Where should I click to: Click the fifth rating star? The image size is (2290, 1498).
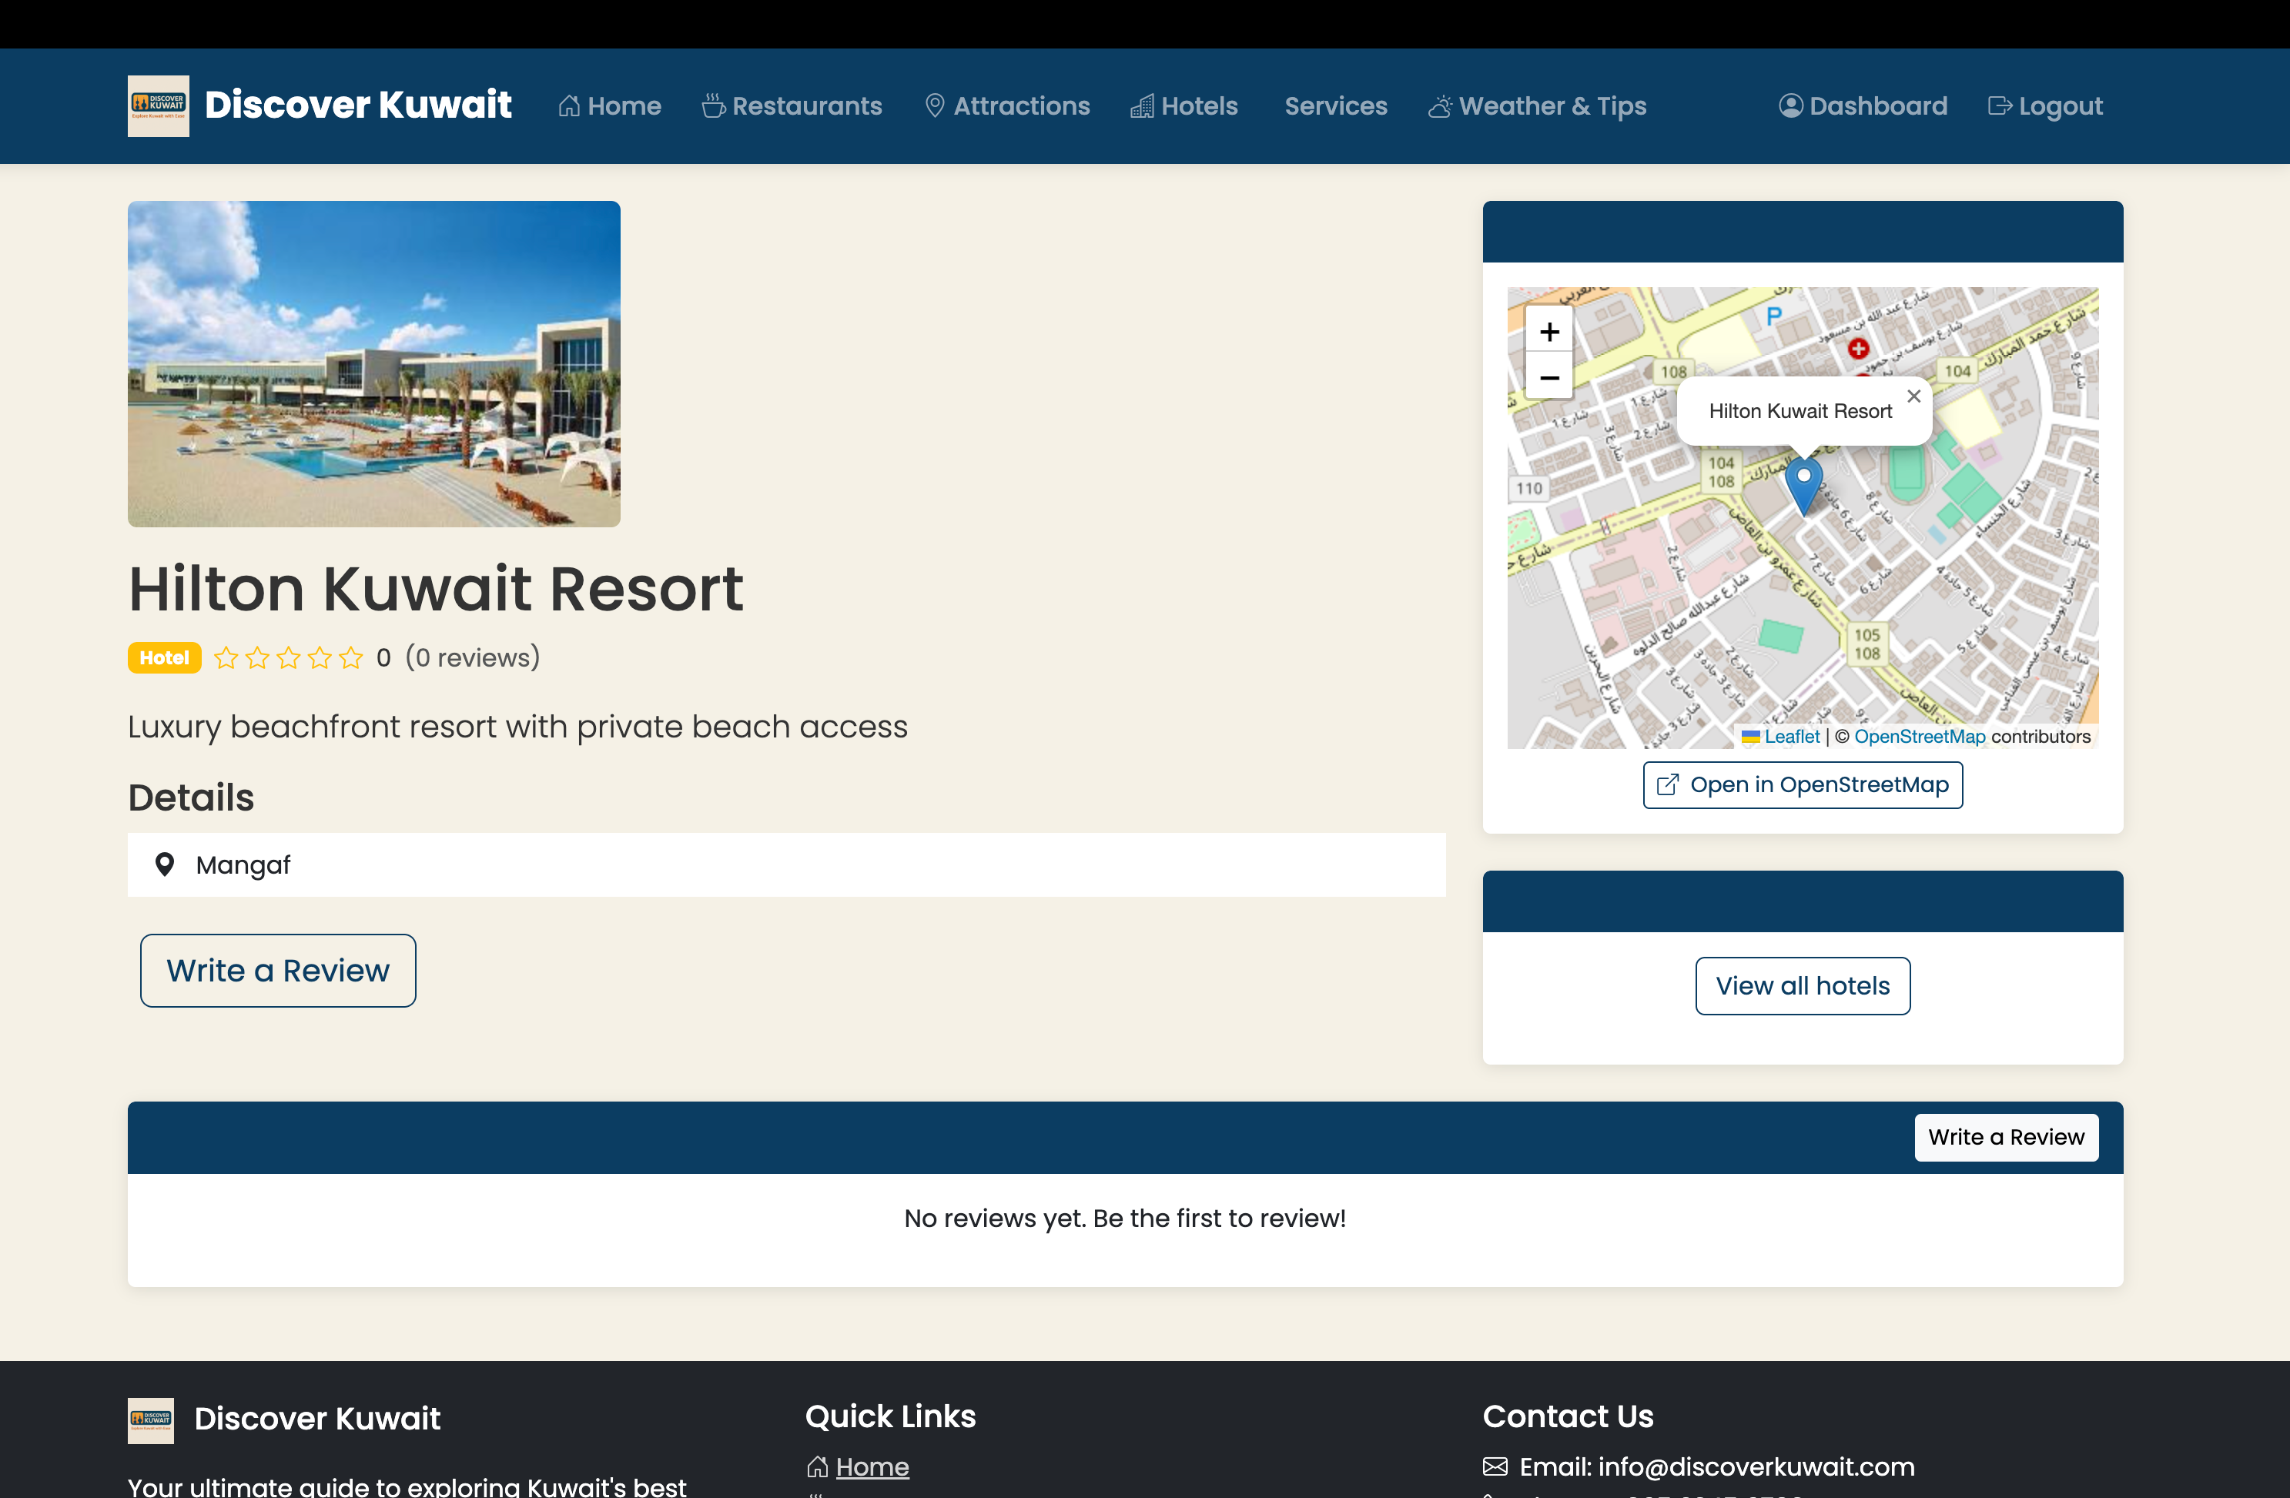(x=351, y=658)
